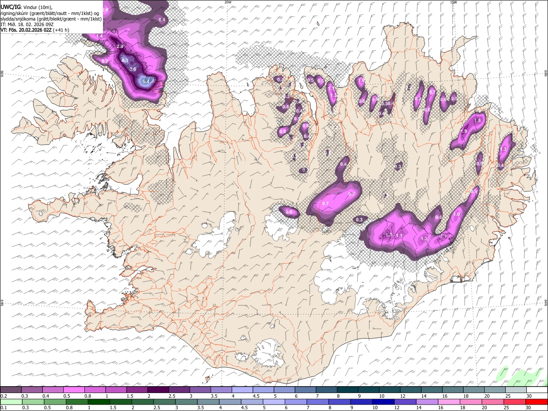This screenshot has width=548, height=411.
Task: Pick the red 30 swatch on lower scale
Action: click(x=536, y=402)
